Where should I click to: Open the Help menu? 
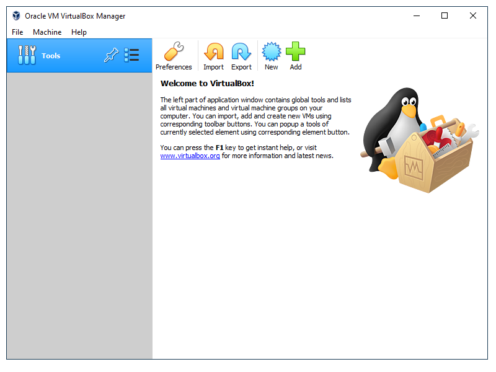(x=79, y=32)
